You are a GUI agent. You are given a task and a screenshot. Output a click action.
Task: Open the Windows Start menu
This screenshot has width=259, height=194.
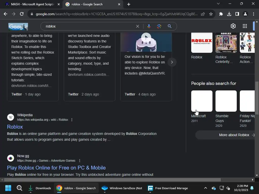click(x=8, y=188)
